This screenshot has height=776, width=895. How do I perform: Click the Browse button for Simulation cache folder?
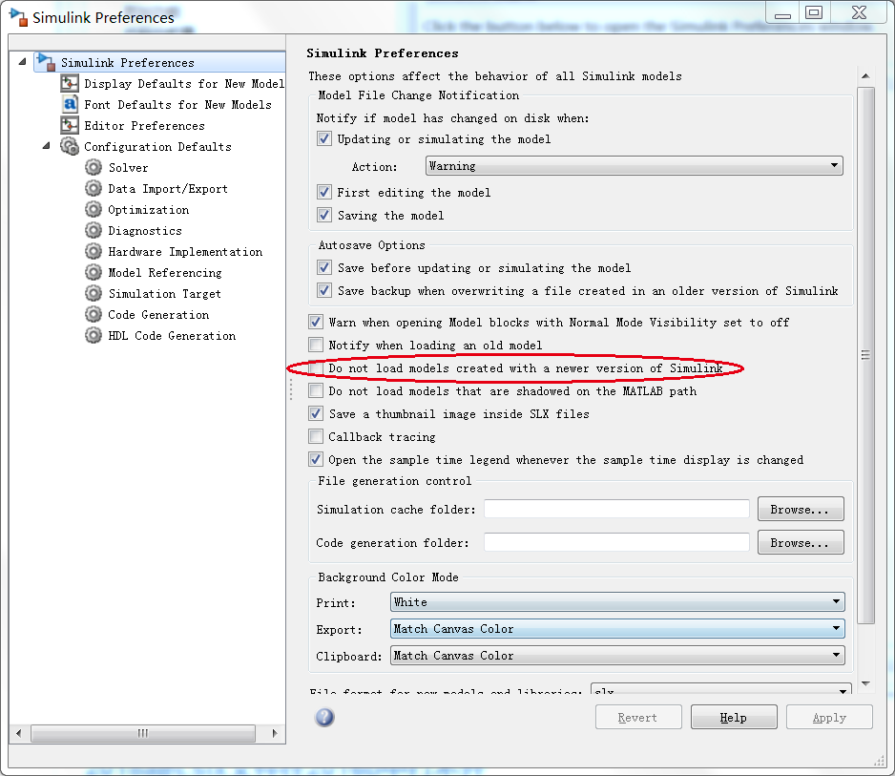(801, 509)
